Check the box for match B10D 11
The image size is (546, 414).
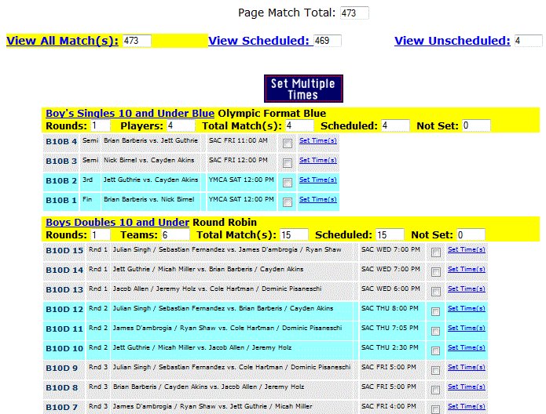435,331
